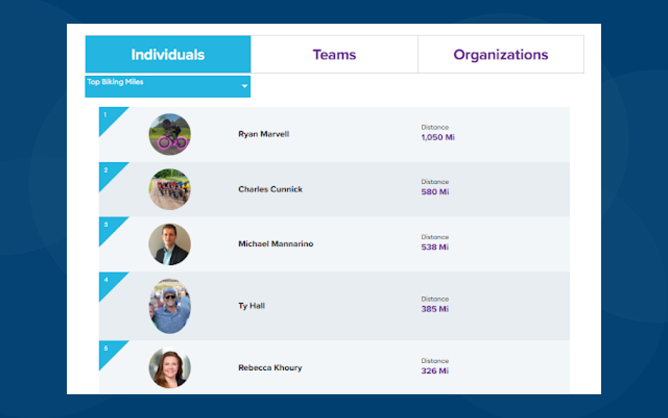This screenshot has height=418, width=668.
Task: Click the Ryan Marvell name link
Action: tap(264, 134)
